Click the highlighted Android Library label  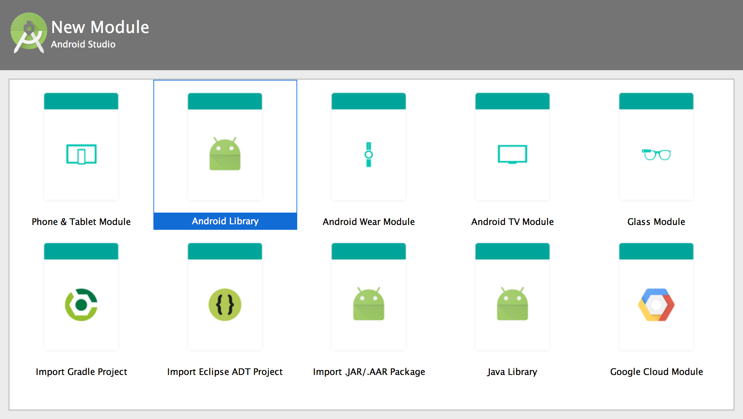[225, 221]
